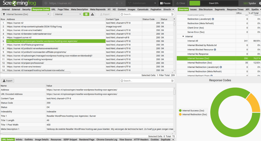Open the Meta Description tab
Image resolution: width=261 pixels, height=141 pixels.
[x=80, y=9]
